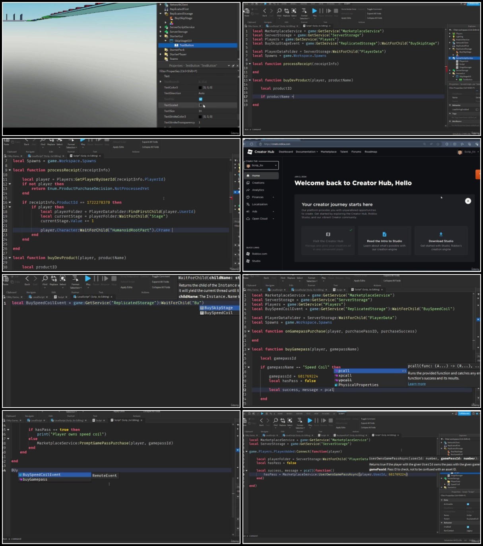Click Play icon in UserOwnsGamePassAsync script window
The height and width of the screenshot is (546, 483).
(310, 420)
